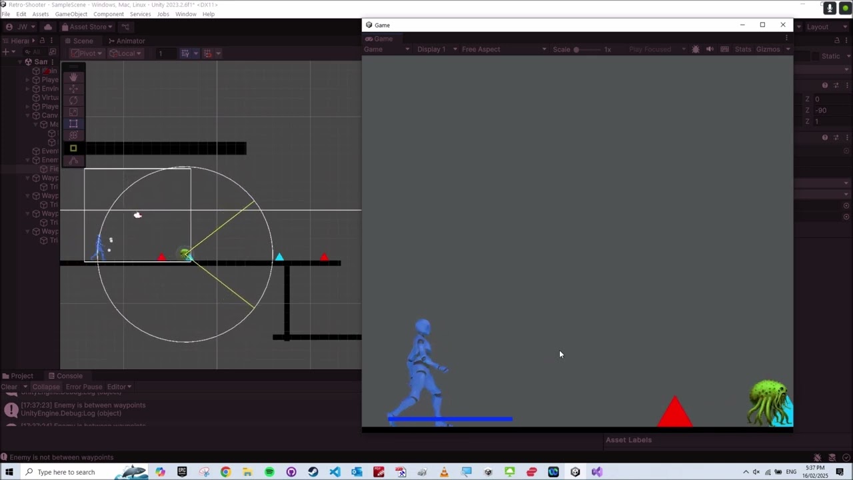Toggle Console Collapse mode
Screen dimensions: 853x480
[x=46, y=387]
